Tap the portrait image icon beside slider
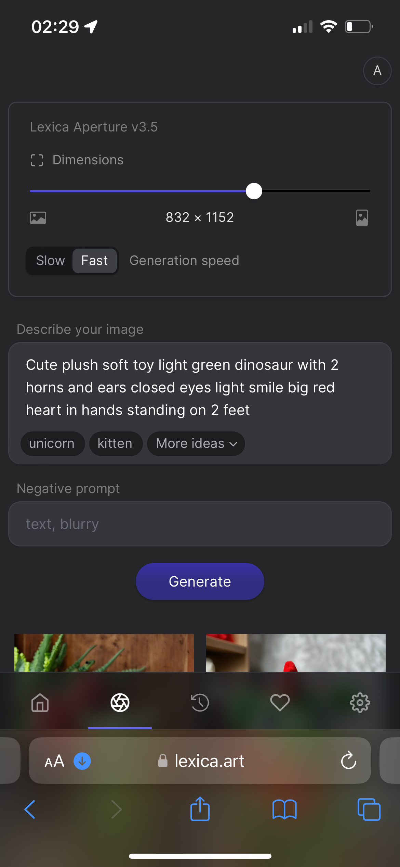This screenshot has height=867, width=400. pos(362,218)
